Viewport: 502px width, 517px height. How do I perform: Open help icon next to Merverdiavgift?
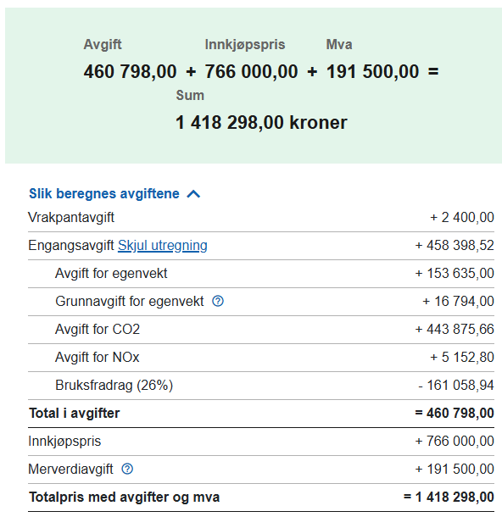(127, 469)
